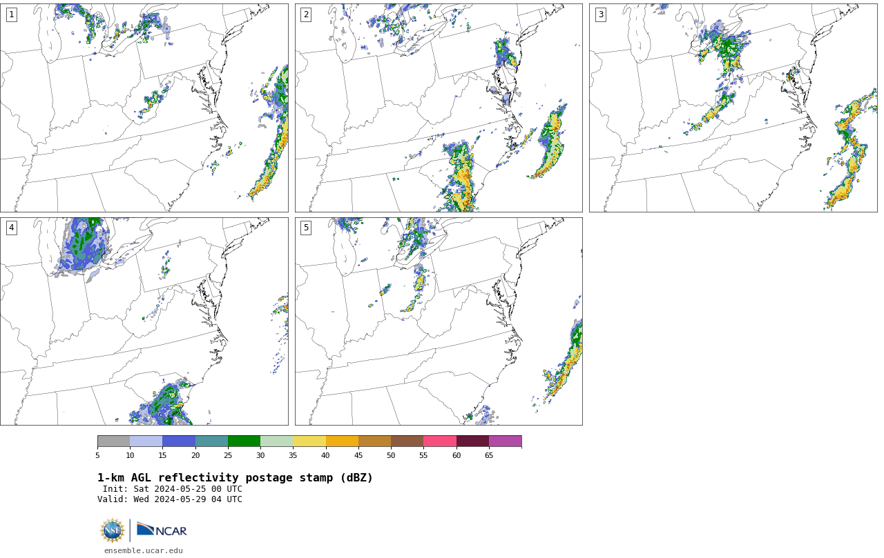Select the pink 55-60 dBZ swatch
The image size is (884, 558).
click(440, 441)
